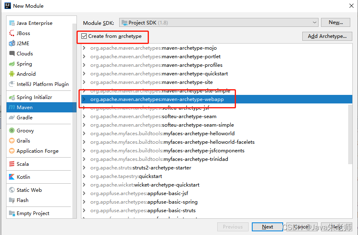Close the New Module dialog

pos(351,6)
